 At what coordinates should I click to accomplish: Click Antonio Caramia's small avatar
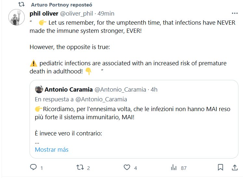[x=39, y=89]
